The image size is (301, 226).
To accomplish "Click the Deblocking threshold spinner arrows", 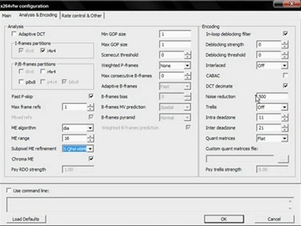I will (285, 55).
